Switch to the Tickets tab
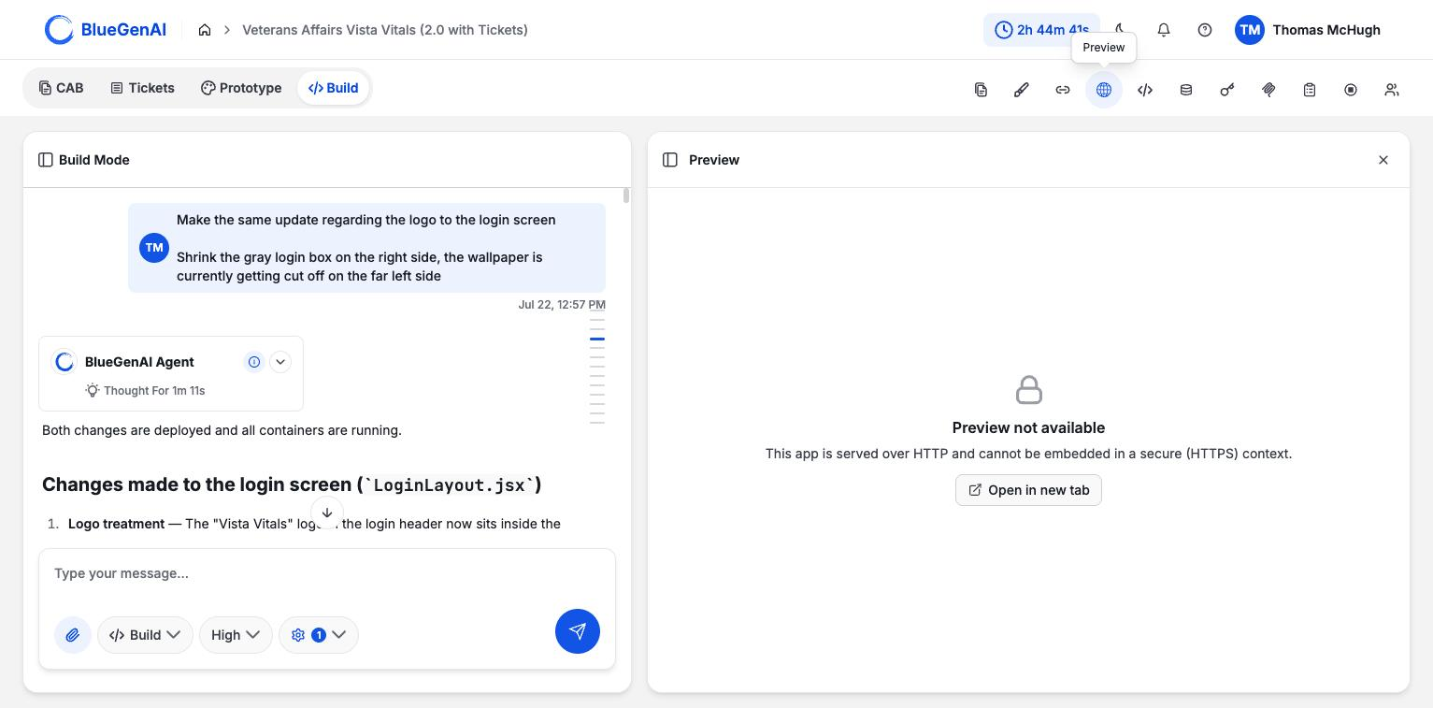 point(142,88)
